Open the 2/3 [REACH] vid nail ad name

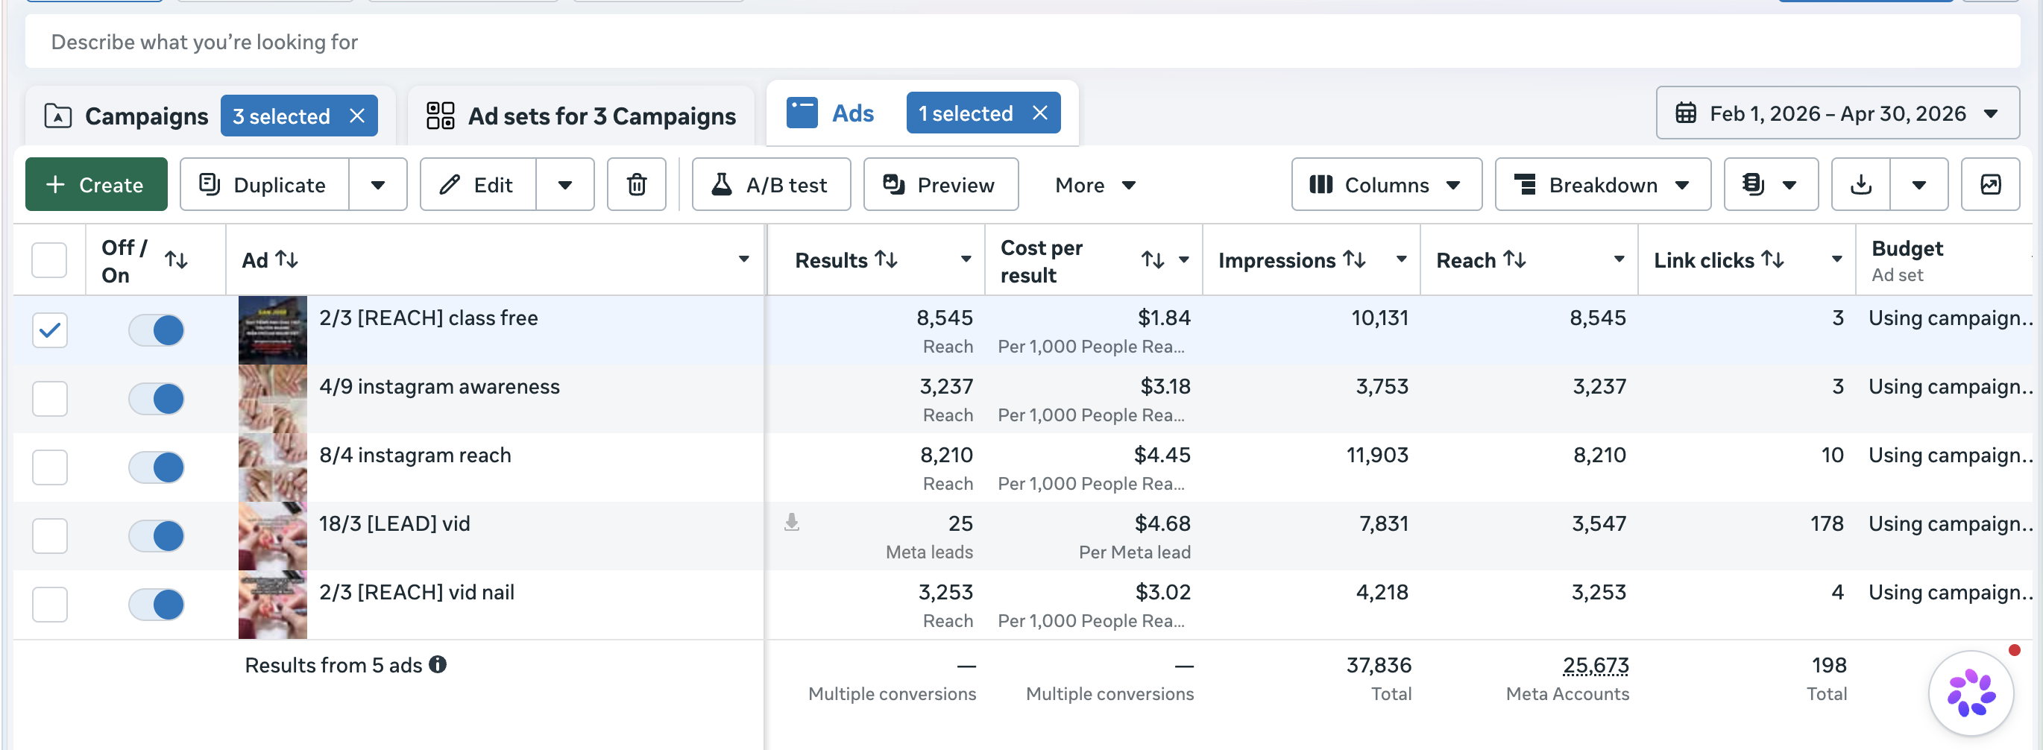[416, 592]
